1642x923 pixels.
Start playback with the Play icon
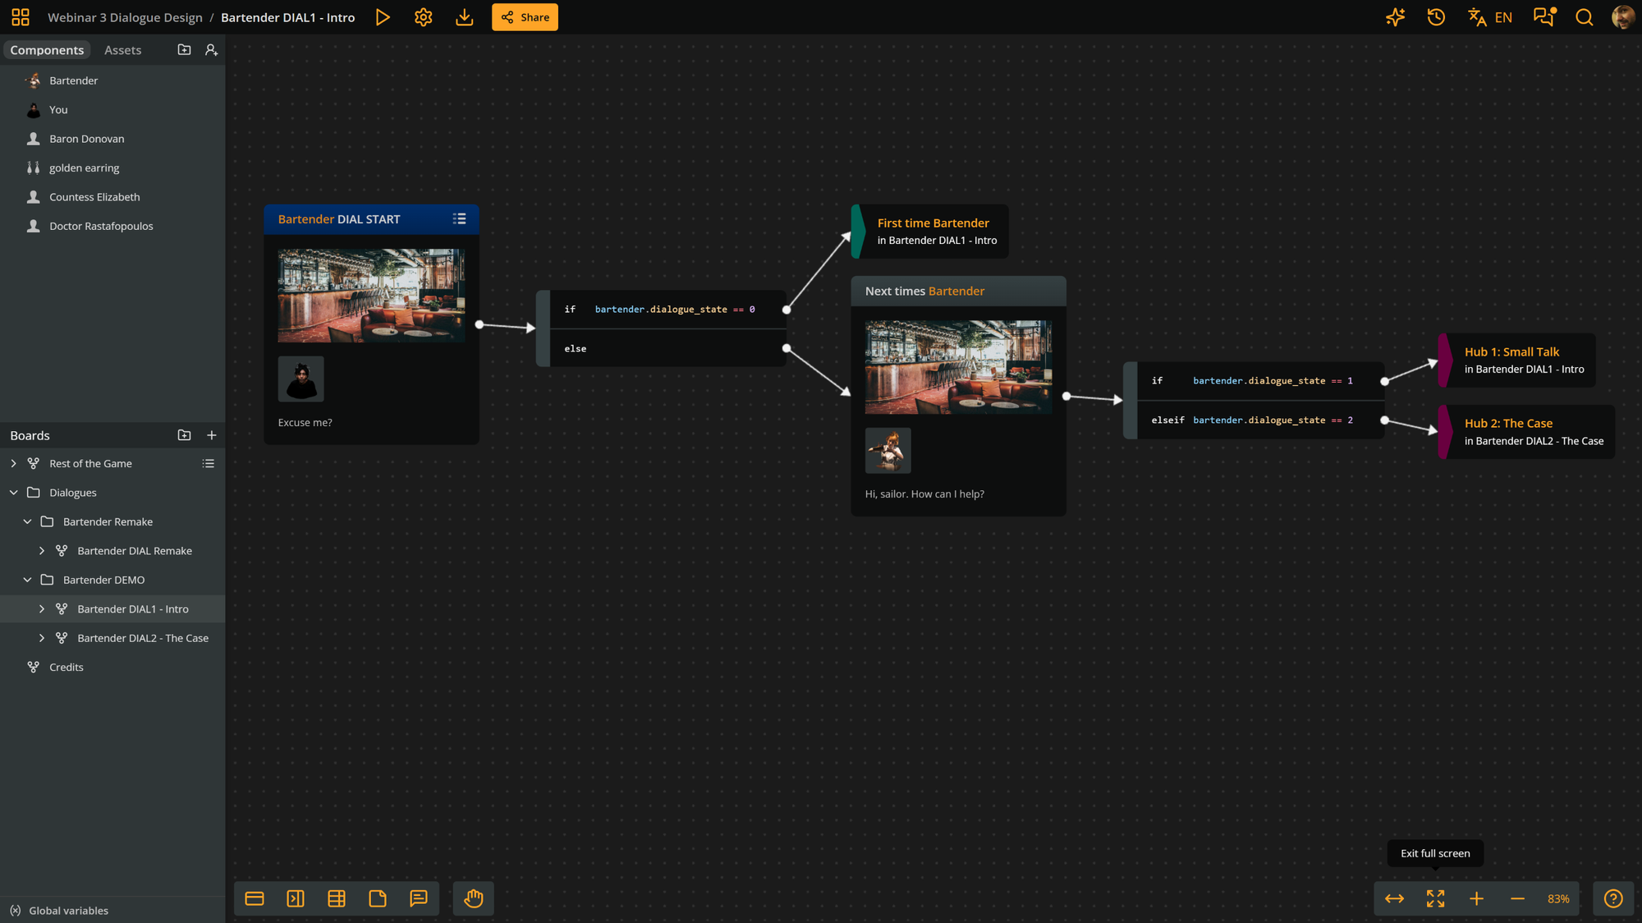pyautogui.click(x=383, y=17)
